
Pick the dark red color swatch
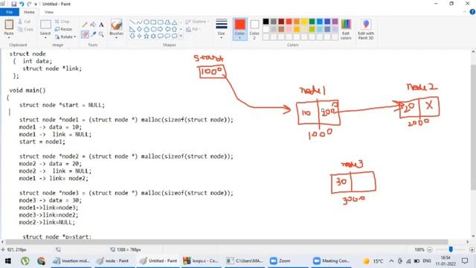(x=281, y=22)
